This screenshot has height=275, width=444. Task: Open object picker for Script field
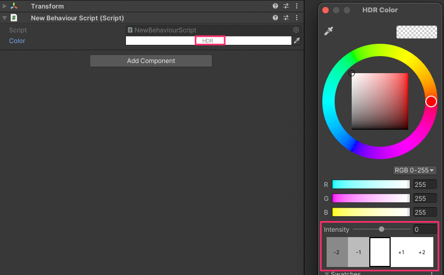coord(296,30)
